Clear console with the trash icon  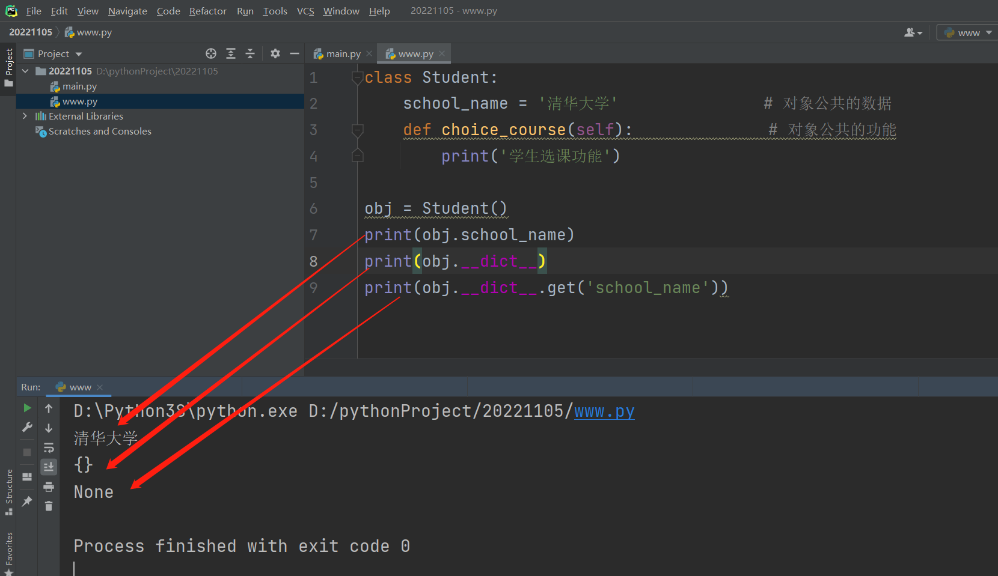point(49,506)
